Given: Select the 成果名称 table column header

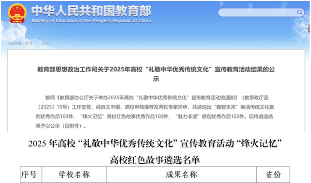Looking at the screenshot, I should tap(181, 175).
